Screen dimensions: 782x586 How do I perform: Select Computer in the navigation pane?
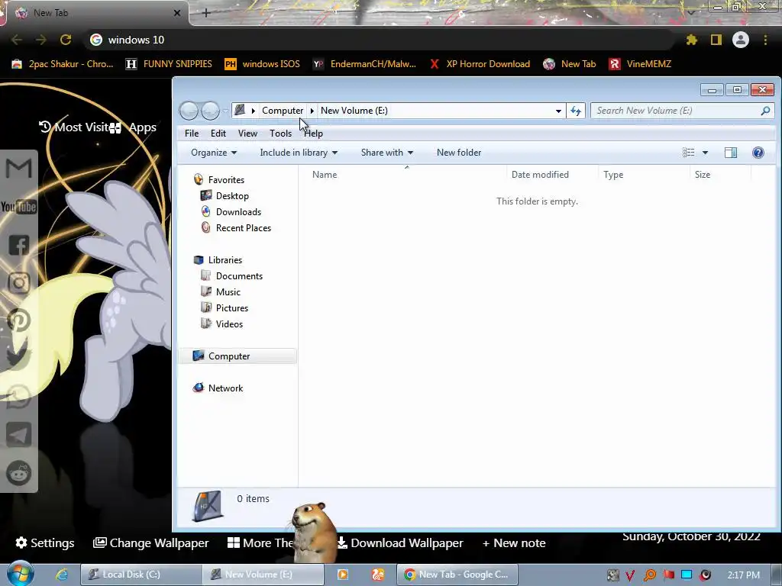[x=238, y=356]
